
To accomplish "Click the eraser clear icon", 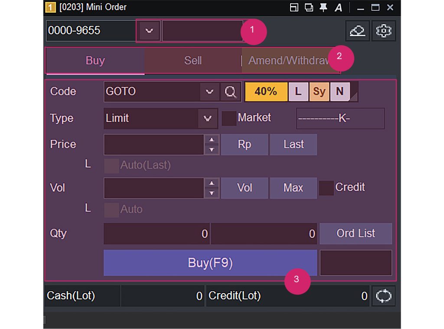I will [x=357, y=31].
